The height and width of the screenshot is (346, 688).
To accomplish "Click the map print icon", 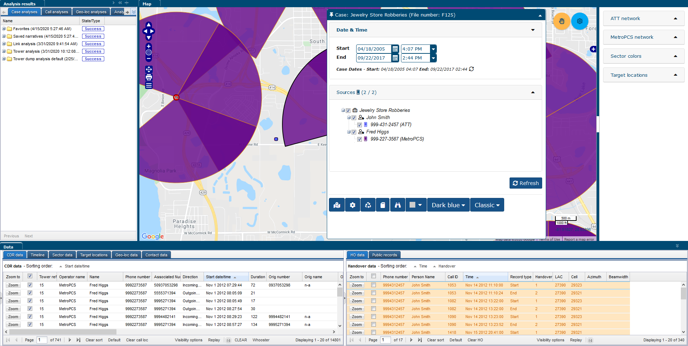I will click(149, 77).
